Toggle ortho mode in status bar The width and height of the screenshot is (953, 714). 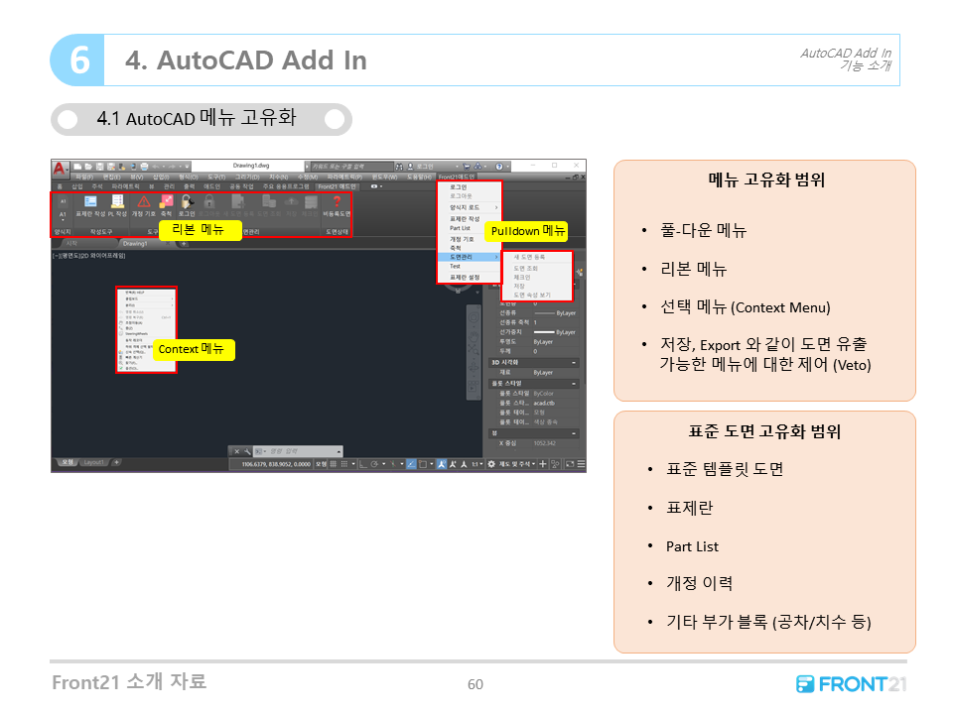click(363, 464)
